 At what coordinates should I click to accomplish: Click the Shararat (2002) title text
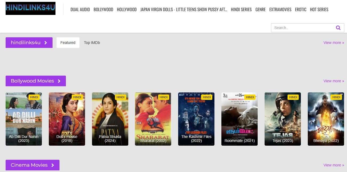coord(153,141)
